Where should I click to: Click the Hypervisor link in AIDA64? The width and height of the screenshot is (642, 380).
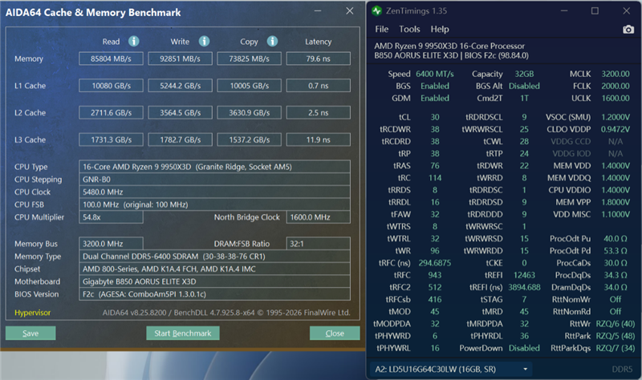click(32, 313)
